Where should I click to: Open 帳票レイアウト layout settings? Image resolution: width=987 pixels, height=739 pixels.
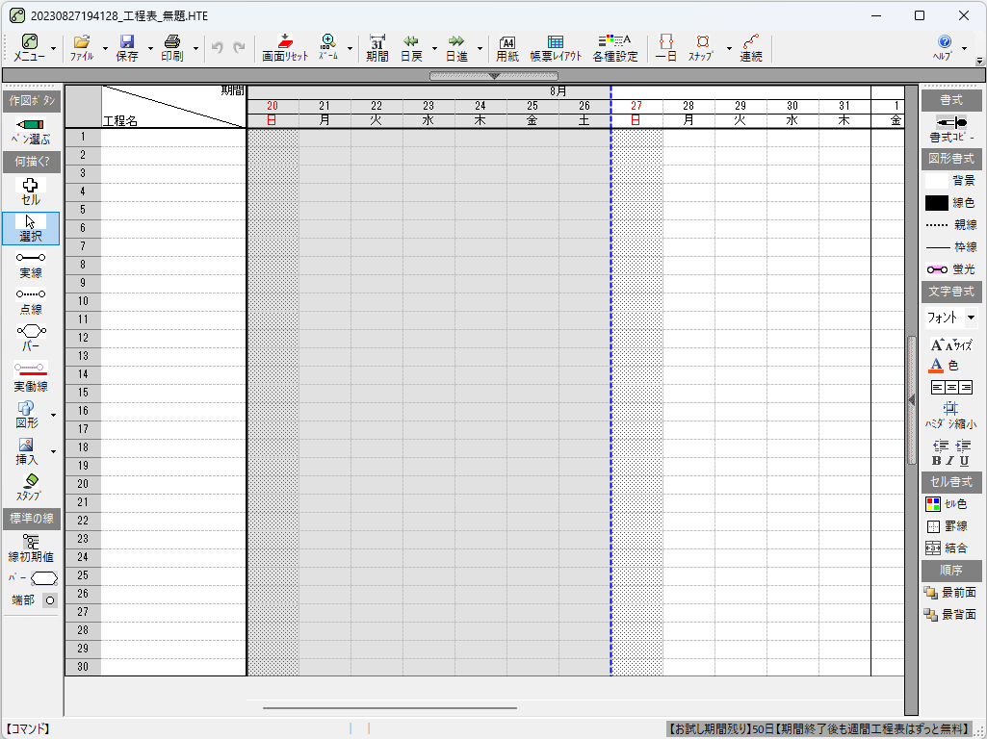(556, 48)
